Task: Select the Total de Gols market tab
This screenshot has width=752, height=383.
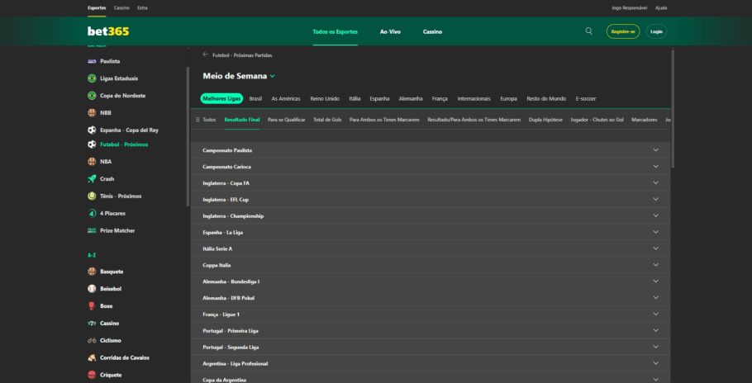Action: click(x=327, y=120)
